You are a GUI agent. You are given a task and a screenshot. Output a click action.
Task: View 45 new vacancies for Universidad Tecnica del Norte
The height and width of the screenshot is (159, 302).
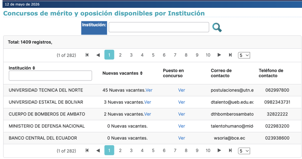click(149, 90)
